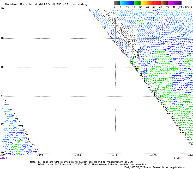This screenshot has width=193, height=169.
Task: Click latitude axis label '16'
Action: click(2, 67)
